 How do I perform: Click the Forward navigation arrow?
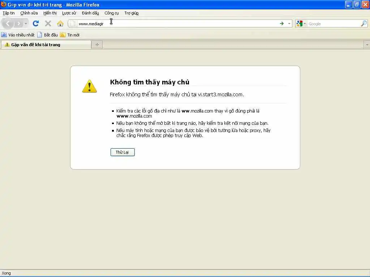pyautogui.click(x=19, y=23)
